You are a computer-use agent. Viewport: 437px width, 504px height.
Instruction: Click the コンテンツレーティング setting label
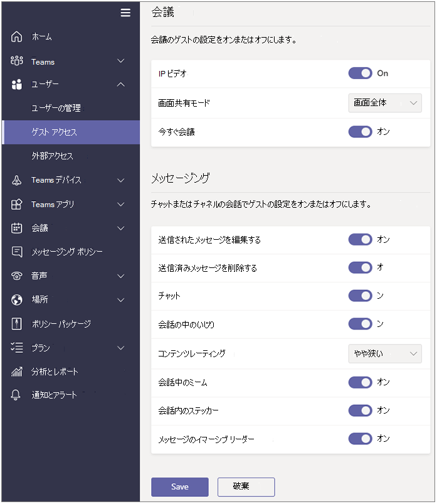tap(192, 353)
